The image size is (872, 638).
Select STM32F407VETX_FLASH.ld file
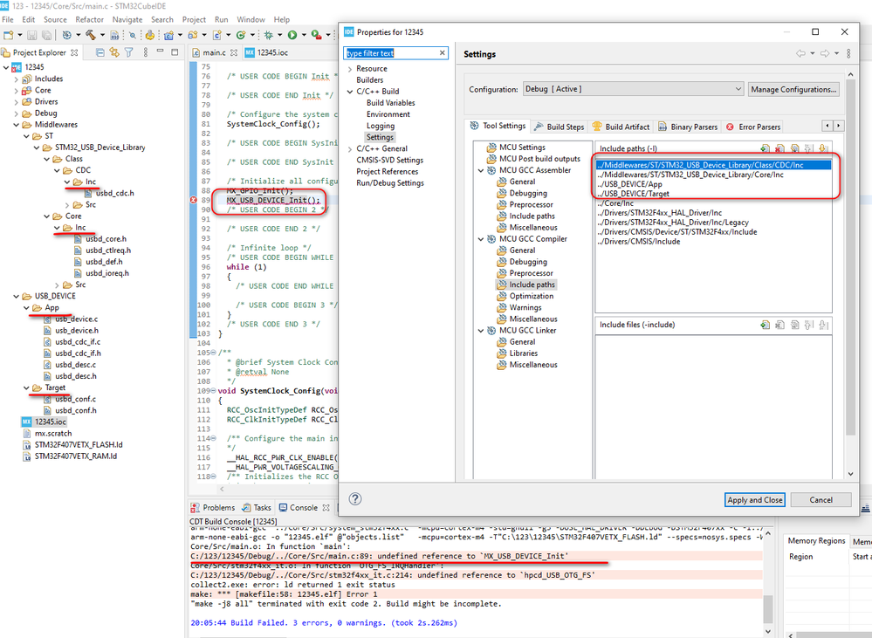coord(79,444)
